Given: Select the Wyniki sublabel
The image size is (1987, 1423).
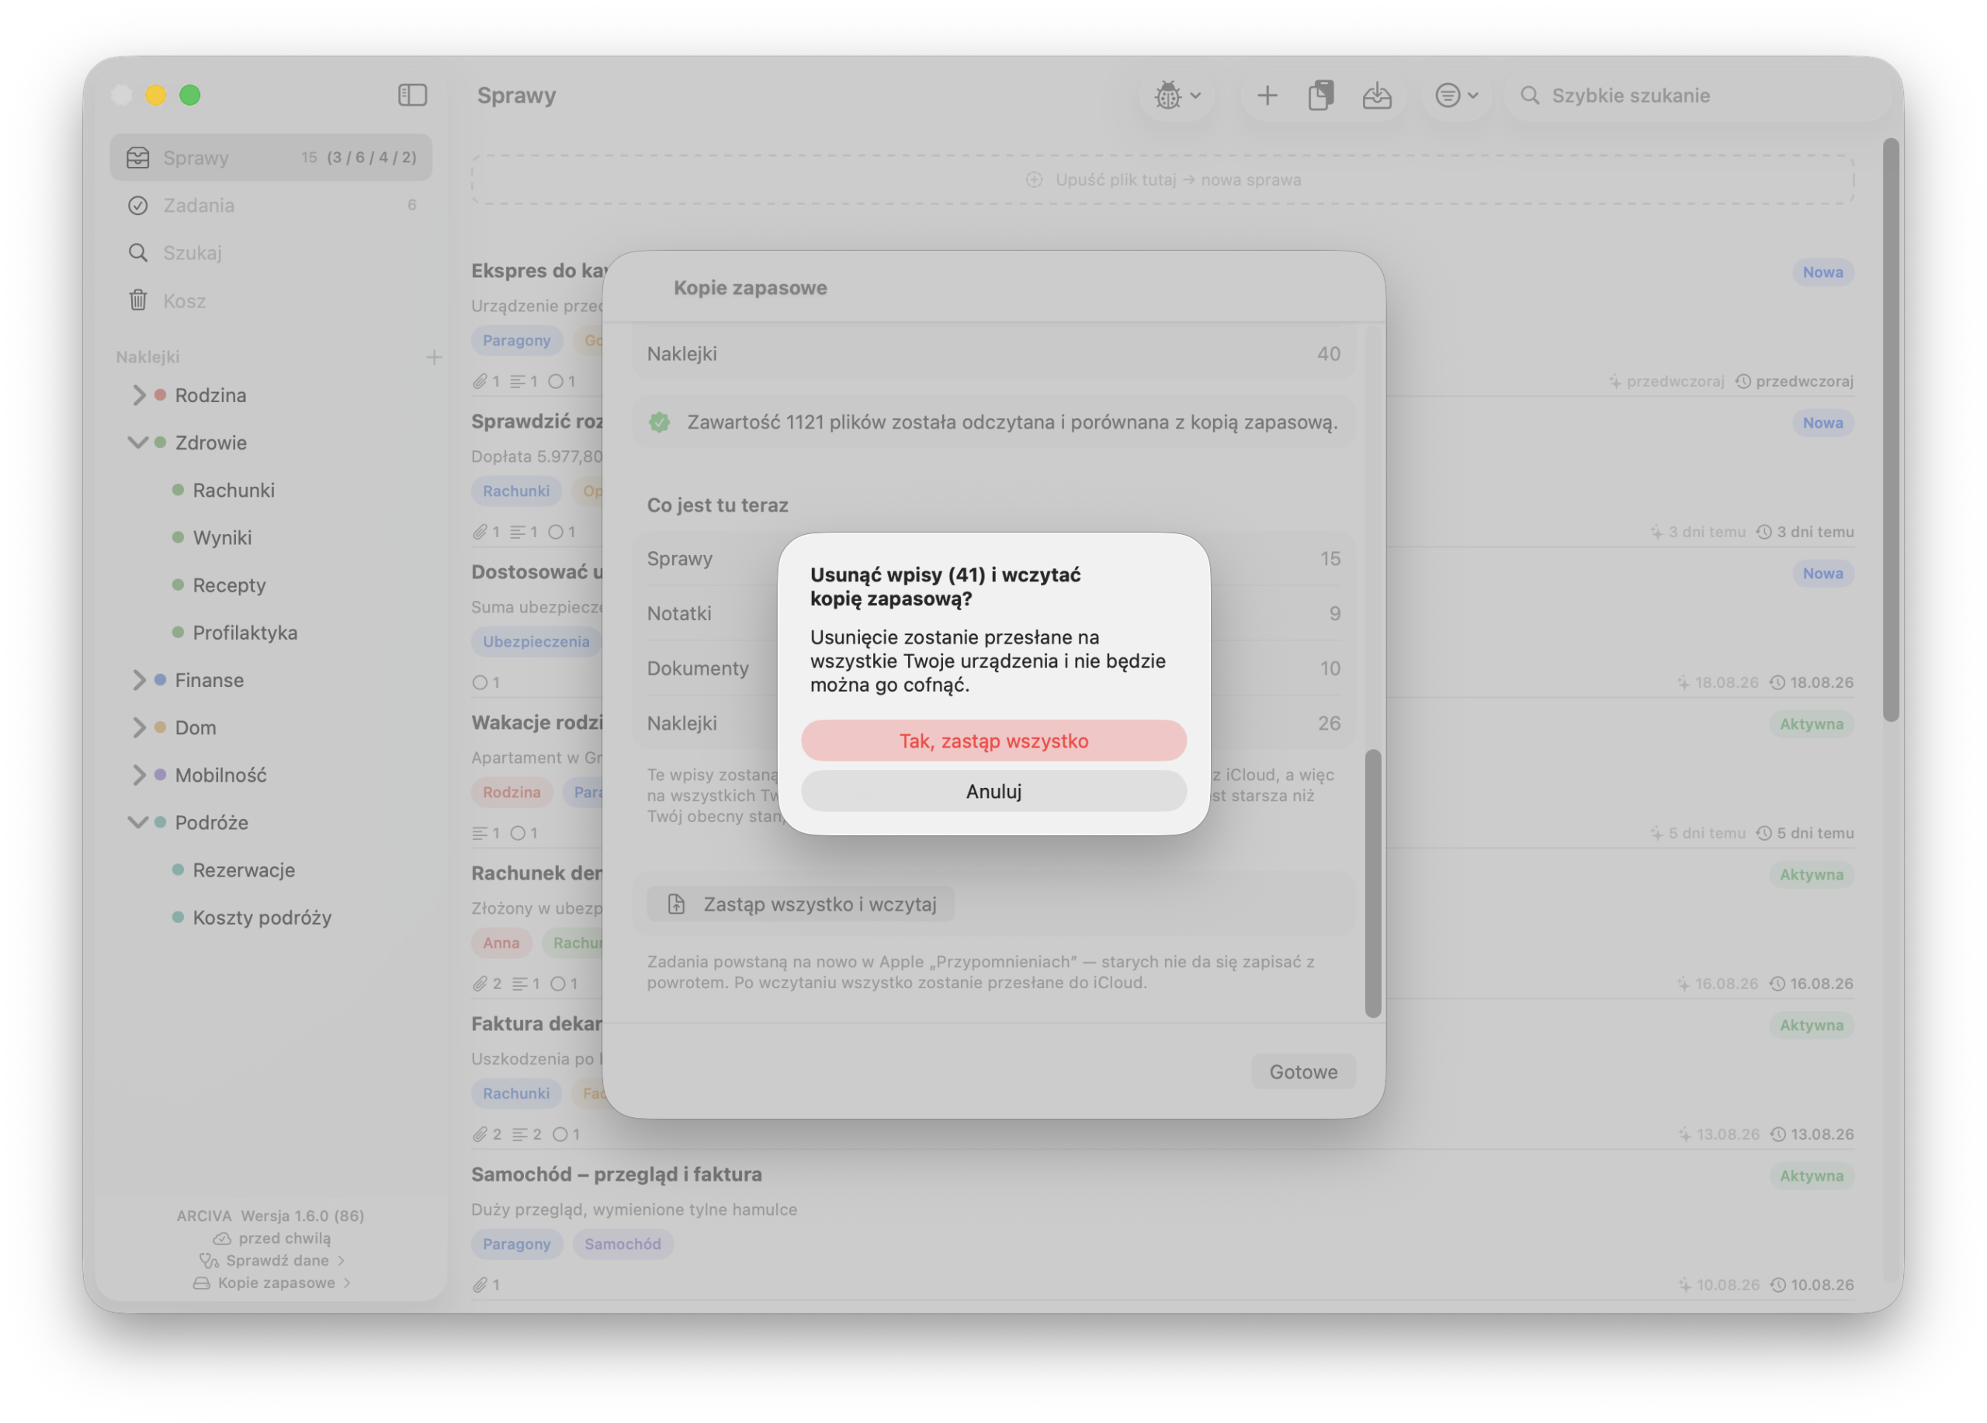Looking at the screenshot, I should click(x=222, y=537).
